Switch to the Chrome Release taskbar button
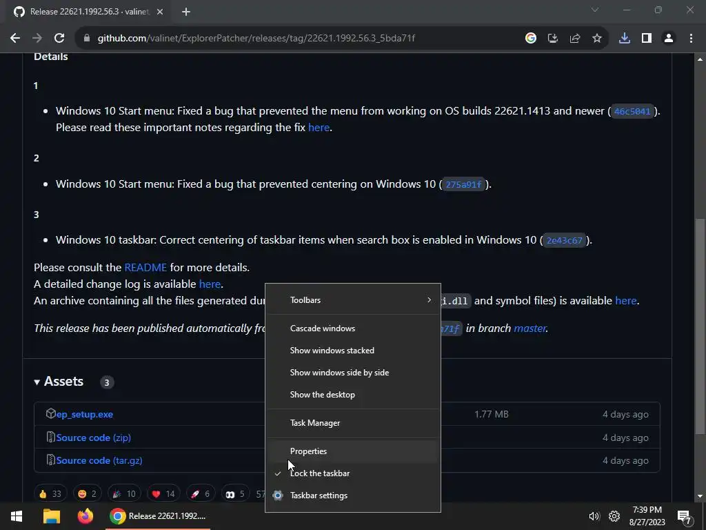The width and height of the screenshot is (706, 530). click(x=158, y=516)
